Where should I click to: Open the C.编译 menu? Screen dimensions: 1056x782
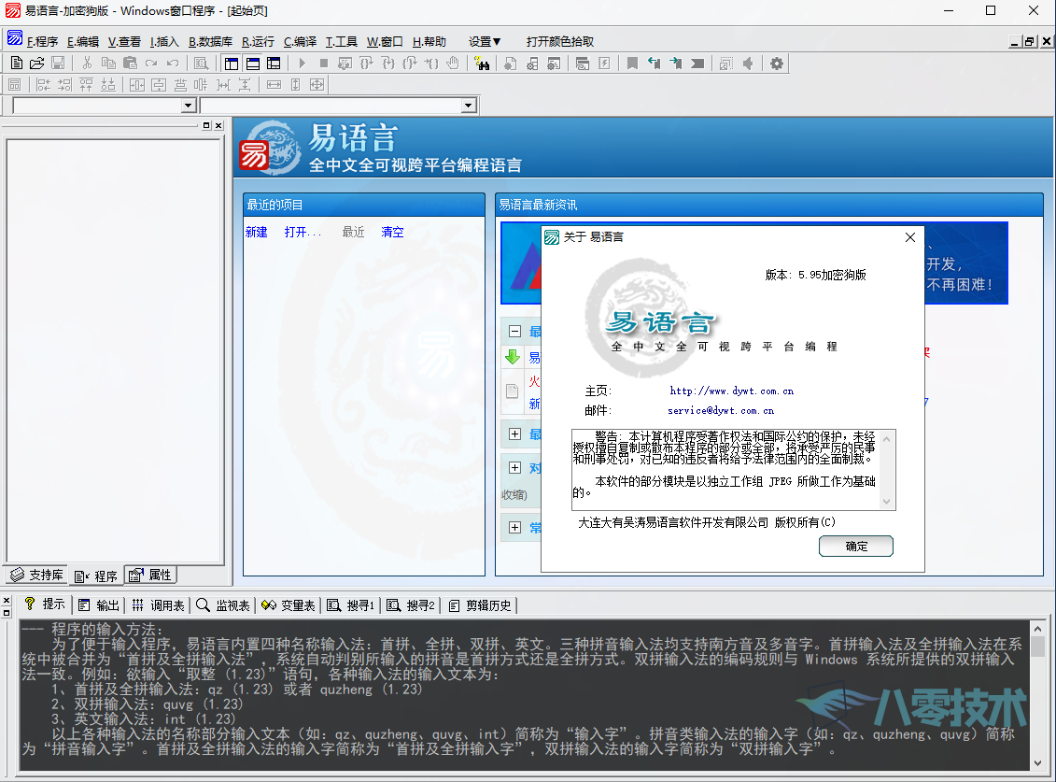300,42
